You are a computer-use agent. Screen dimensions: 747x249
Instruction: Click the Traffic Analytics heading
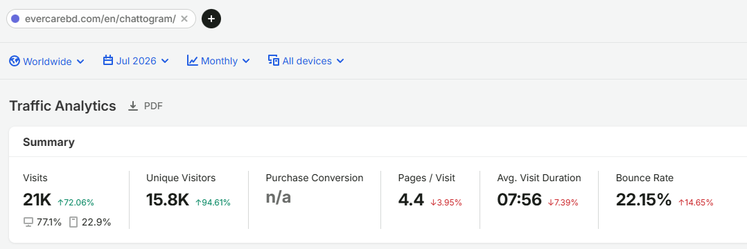click(62, 106)
